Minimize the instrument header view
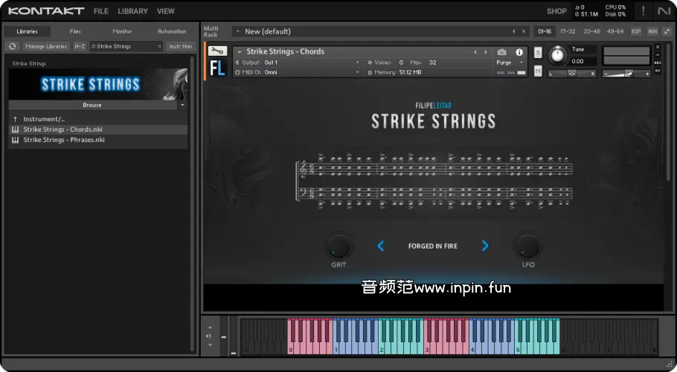677x372 pixels. (x=658, y=55)
